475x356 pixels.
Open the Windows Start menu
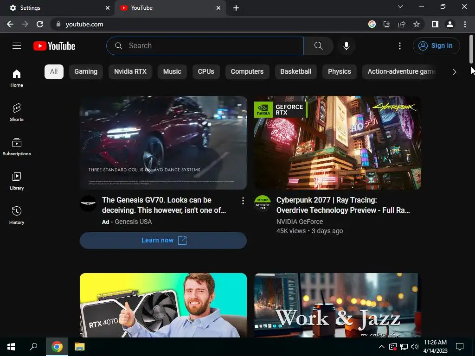pyautogui.click(x=11, y=347)
